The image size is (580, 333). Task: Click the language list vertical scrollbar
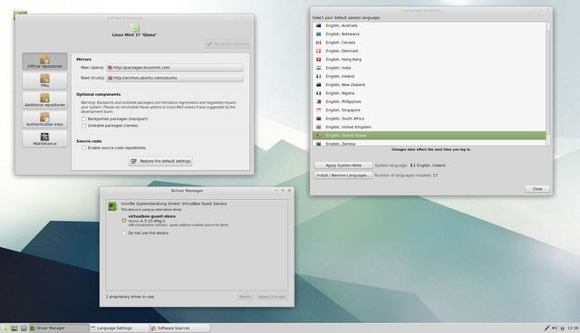pos(548,83)
